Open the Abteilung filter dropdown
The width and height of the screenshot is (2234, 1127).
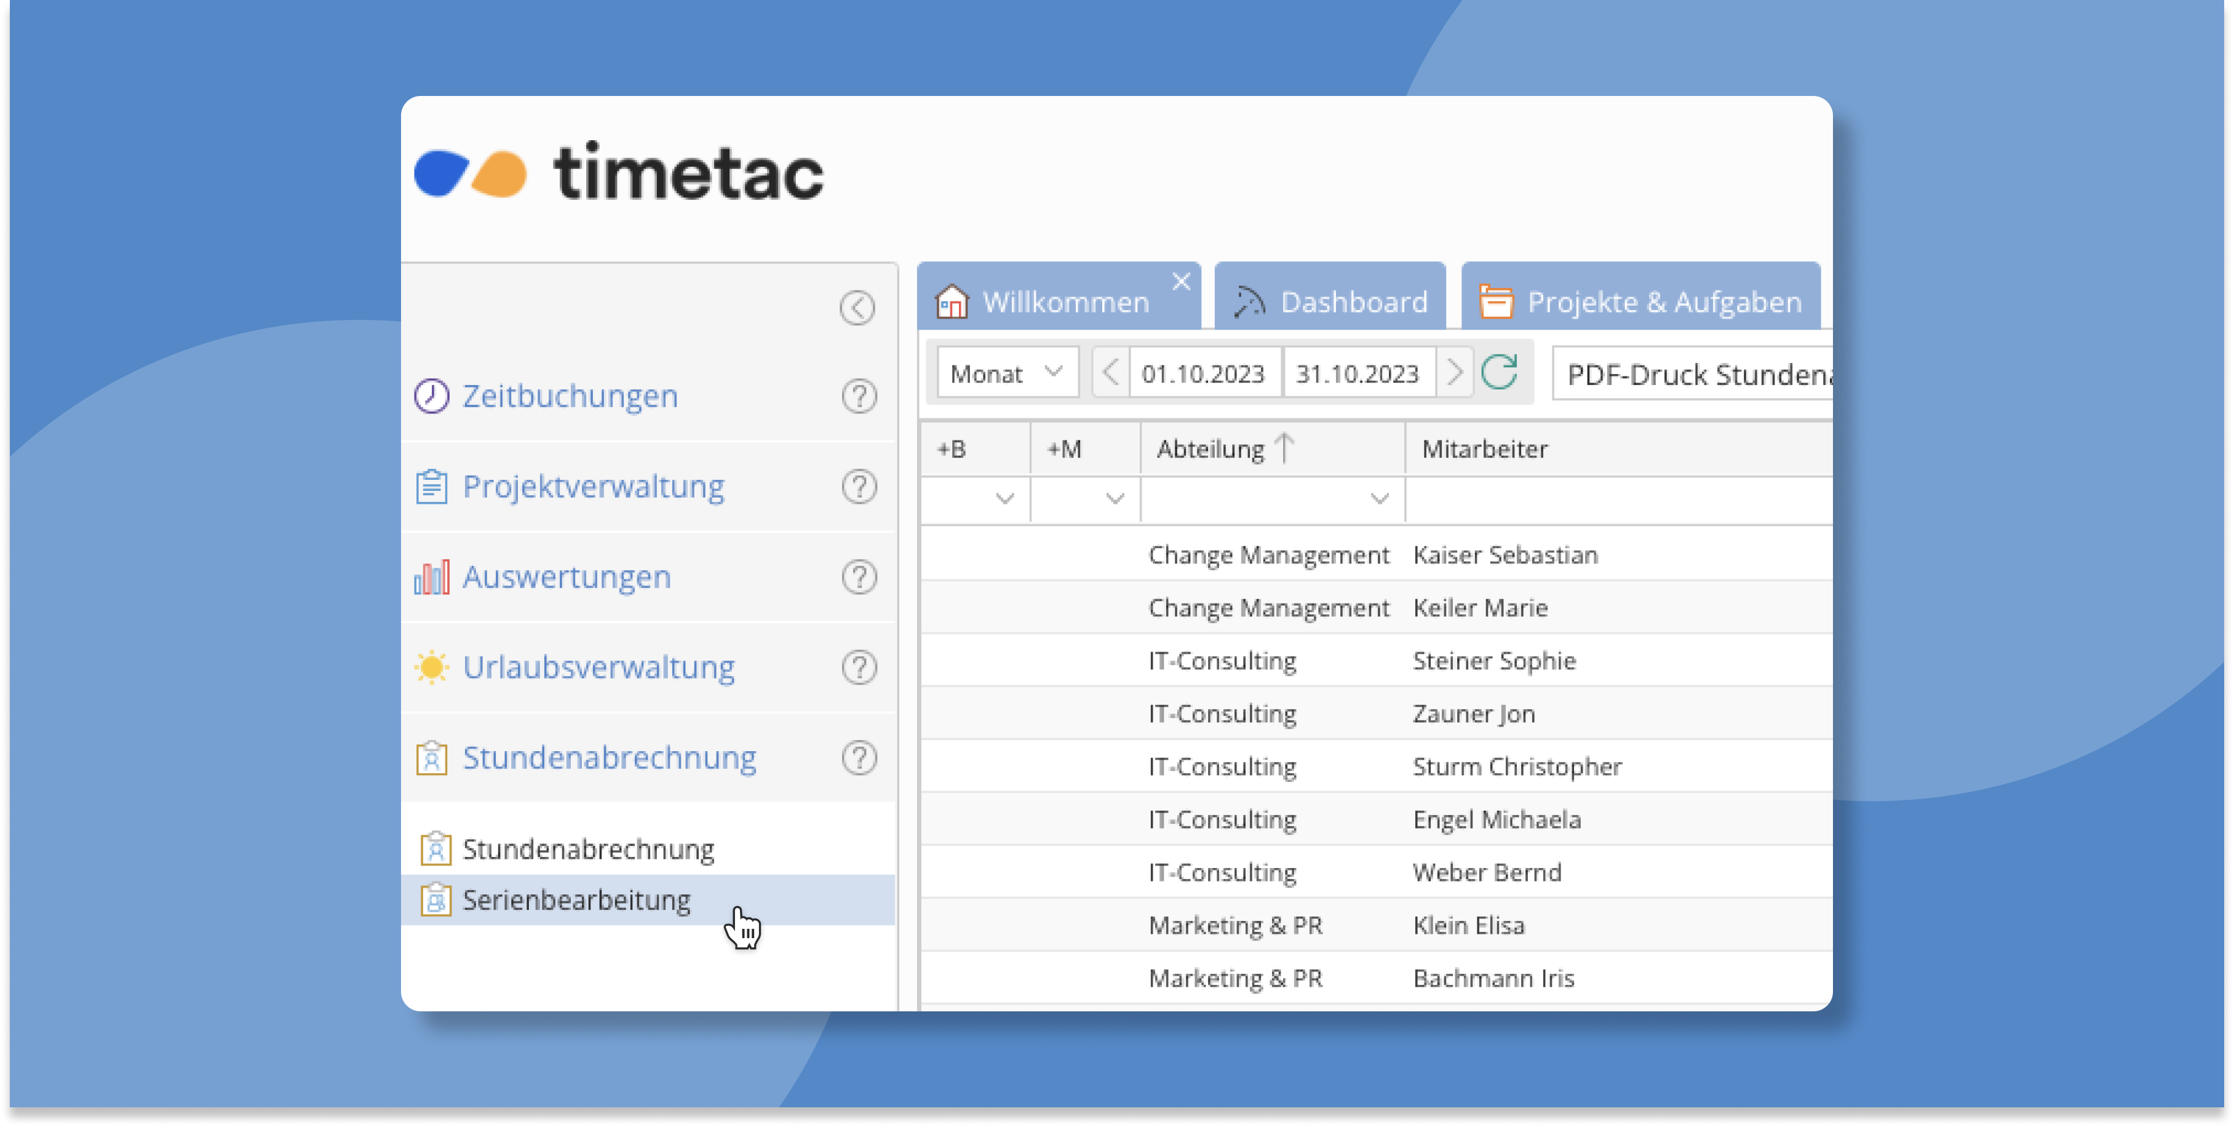coord(1379,499)
